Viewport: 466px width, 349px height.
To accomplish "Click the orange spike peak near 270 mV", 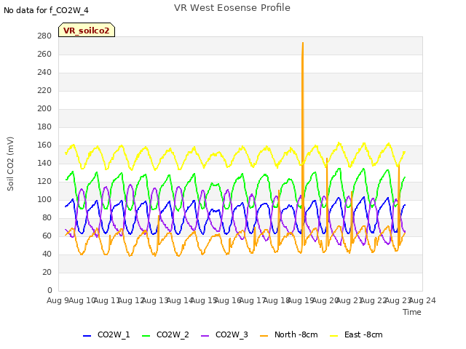I will click(x=303, y=43).
